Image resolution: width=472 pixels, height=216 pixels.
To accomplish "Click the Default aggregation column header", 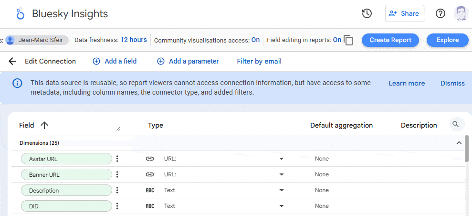I will click(341, 125).
